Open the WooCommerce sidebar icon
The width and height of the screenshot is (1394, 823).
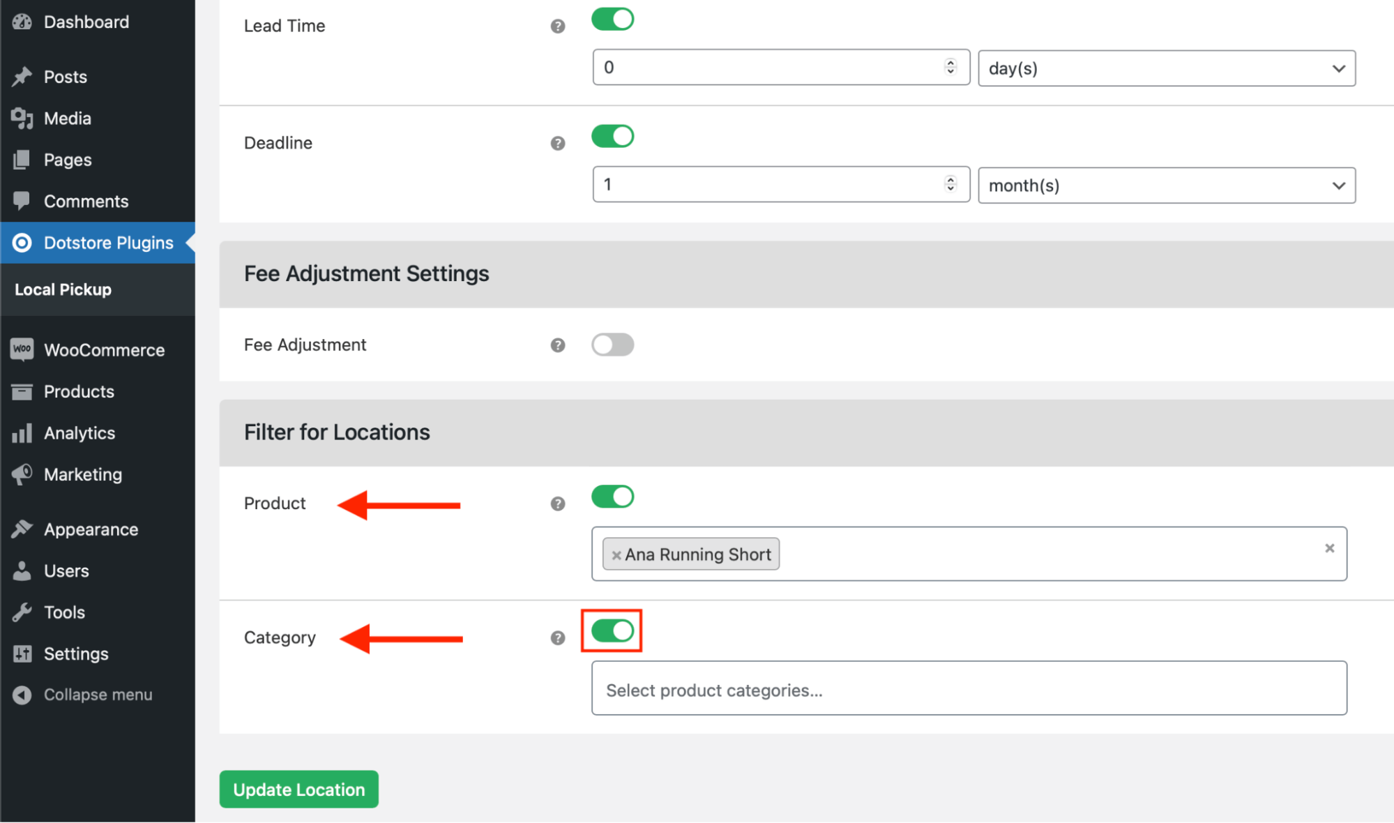click(x=22, y=349)
